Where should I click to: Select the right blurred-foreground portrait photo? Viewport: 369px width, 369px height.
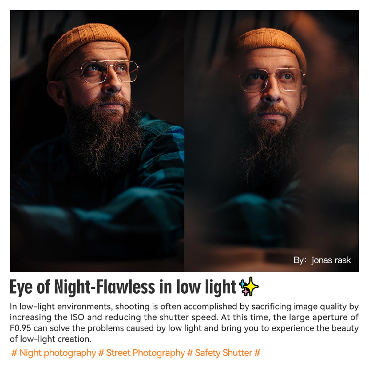click(x=272, y=141)
